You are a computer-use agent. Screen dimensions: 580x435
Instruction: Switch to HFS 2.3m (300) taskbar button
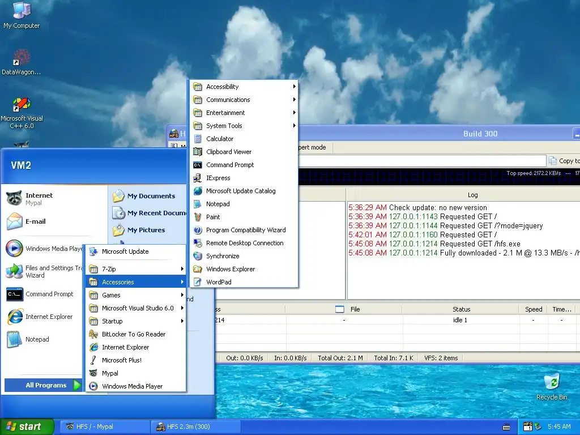(196, 427)
